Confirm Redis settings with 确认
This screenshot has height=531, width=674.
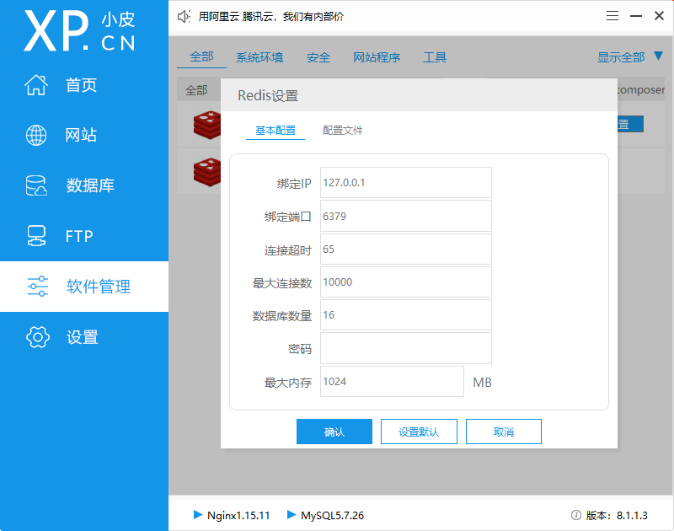[334, 432]
